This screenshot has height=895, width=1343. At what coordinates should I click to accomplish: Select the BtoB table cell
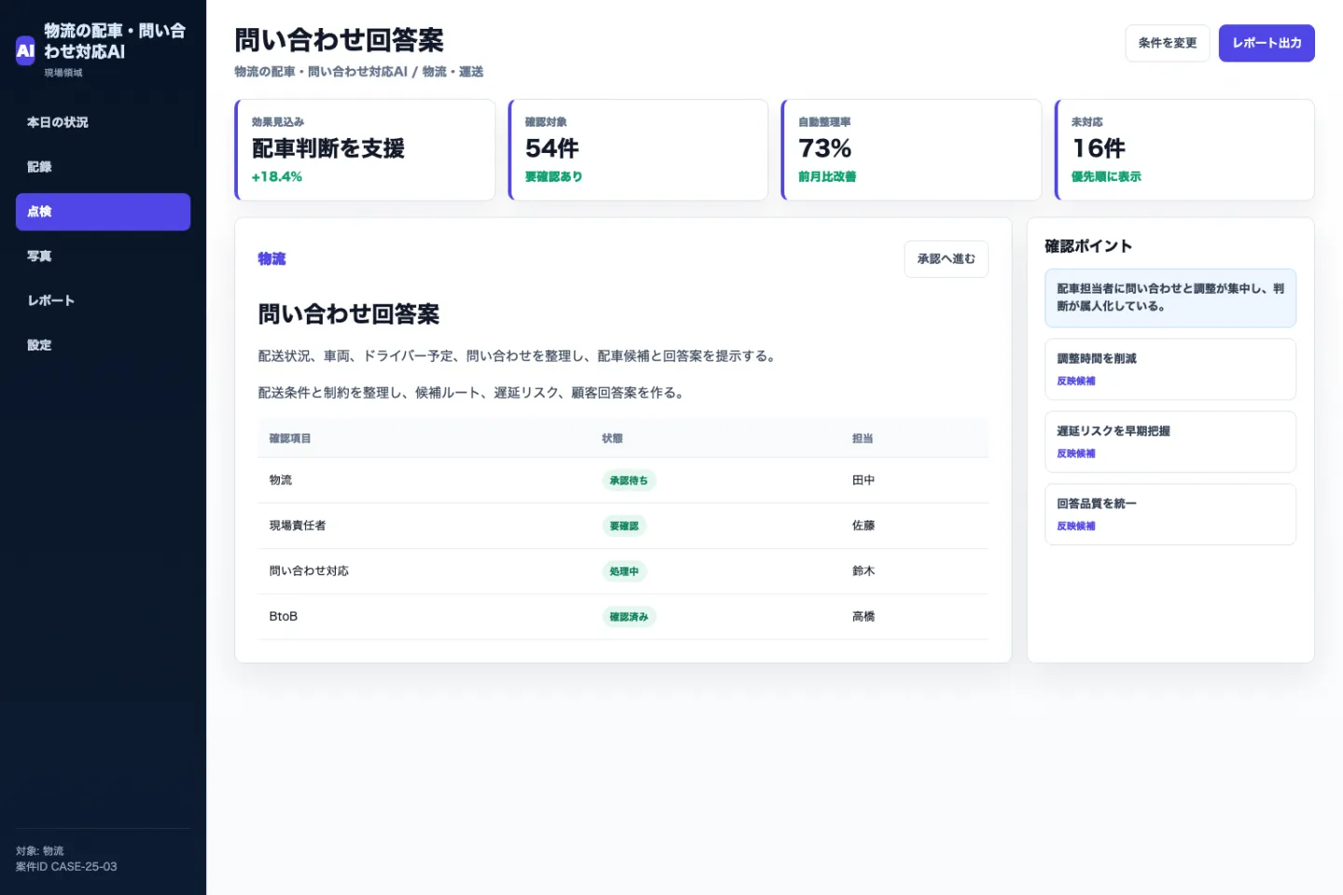(x=284, y=616)
